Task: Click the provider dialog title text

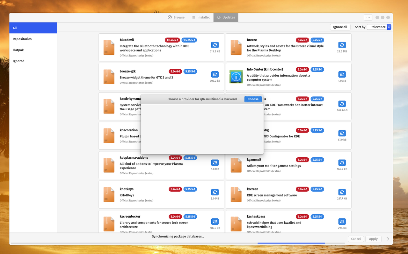Action: (202, 99)
